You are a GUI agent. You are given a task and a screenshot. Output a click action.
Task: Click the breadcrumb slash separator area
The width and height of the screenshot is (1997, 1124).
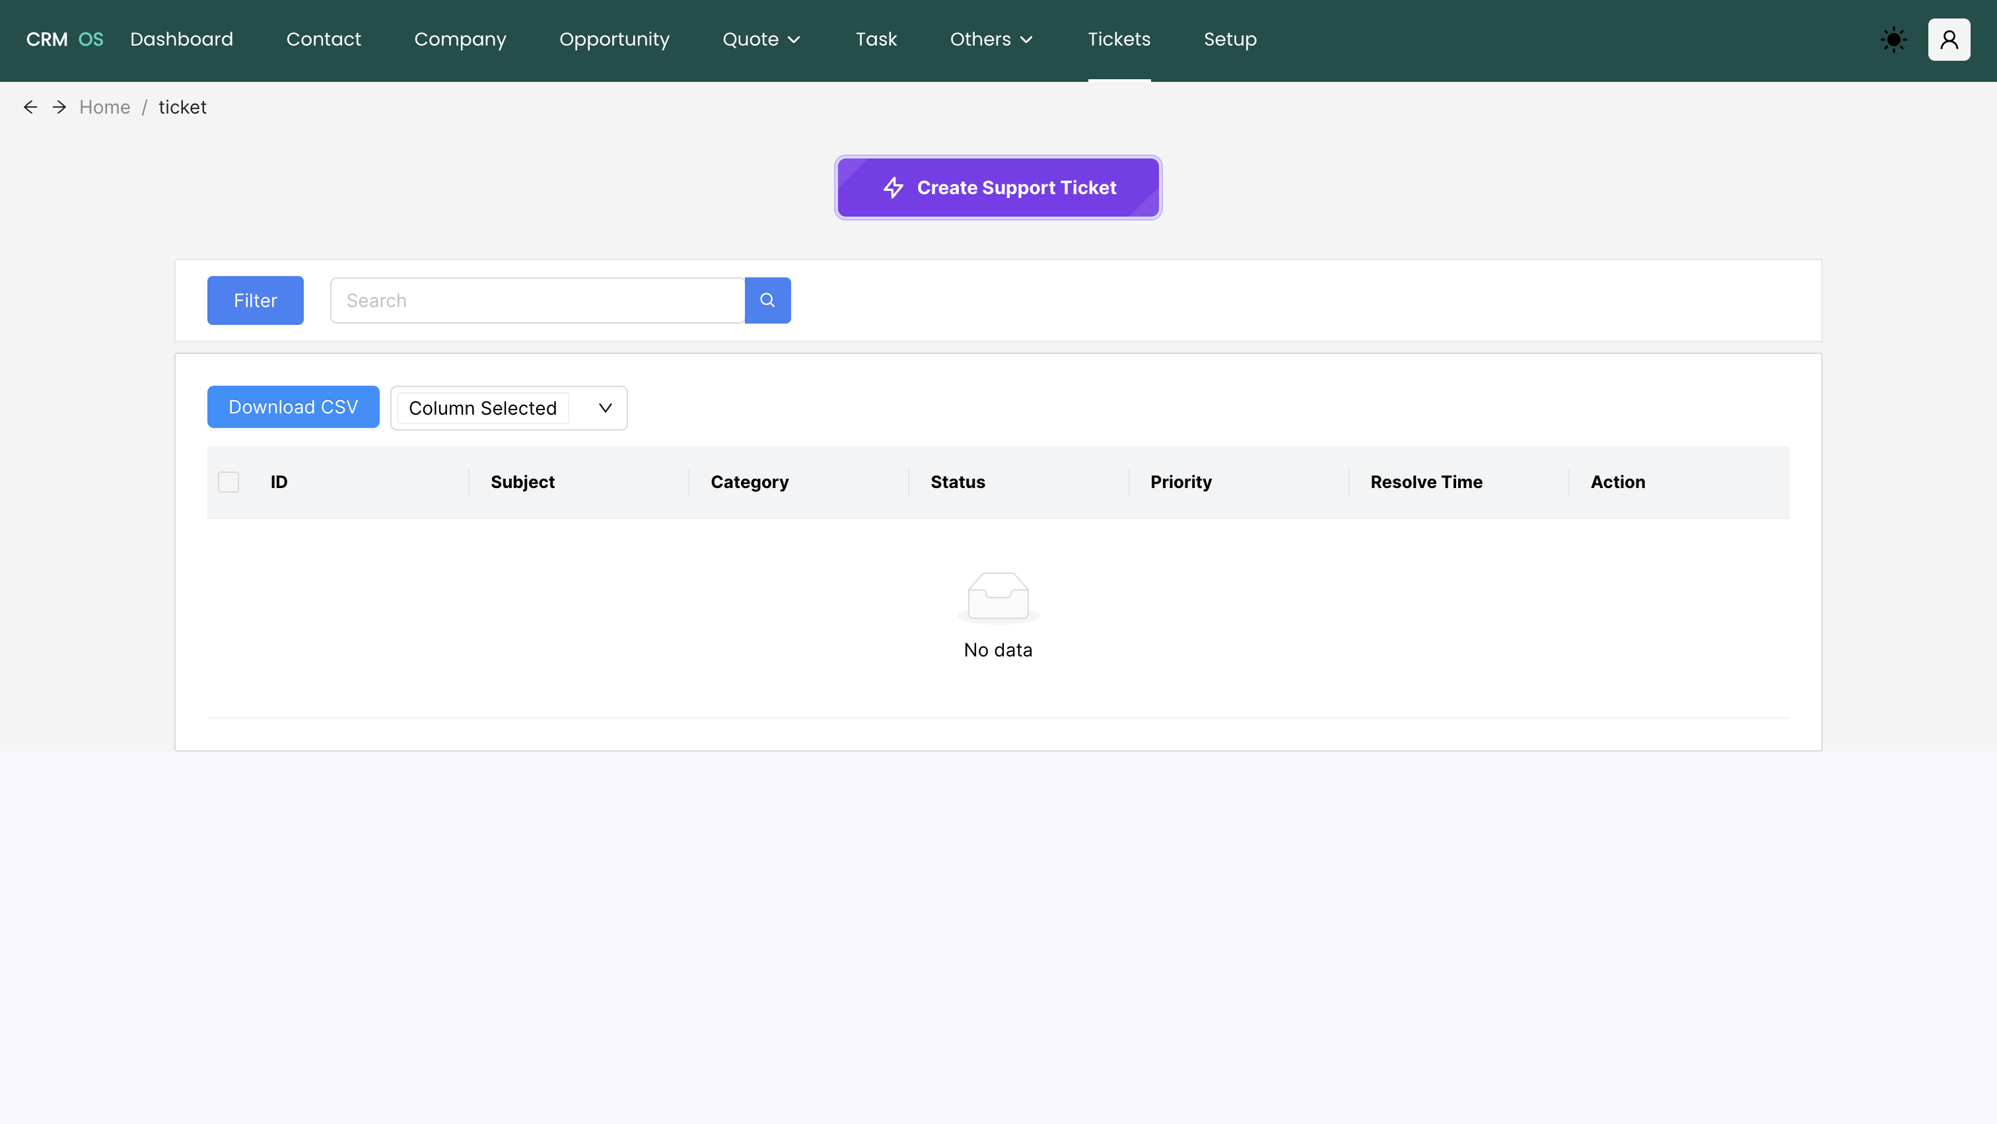click(x=144, y=107)
